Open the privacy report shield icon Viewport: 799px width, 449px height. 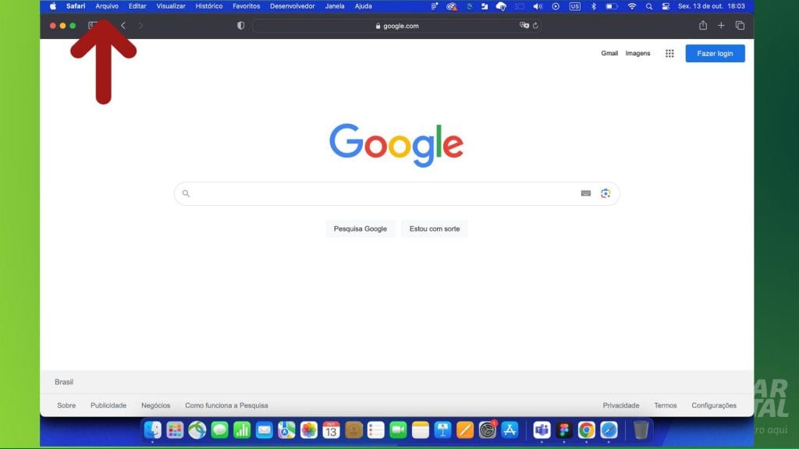(240, 26)
